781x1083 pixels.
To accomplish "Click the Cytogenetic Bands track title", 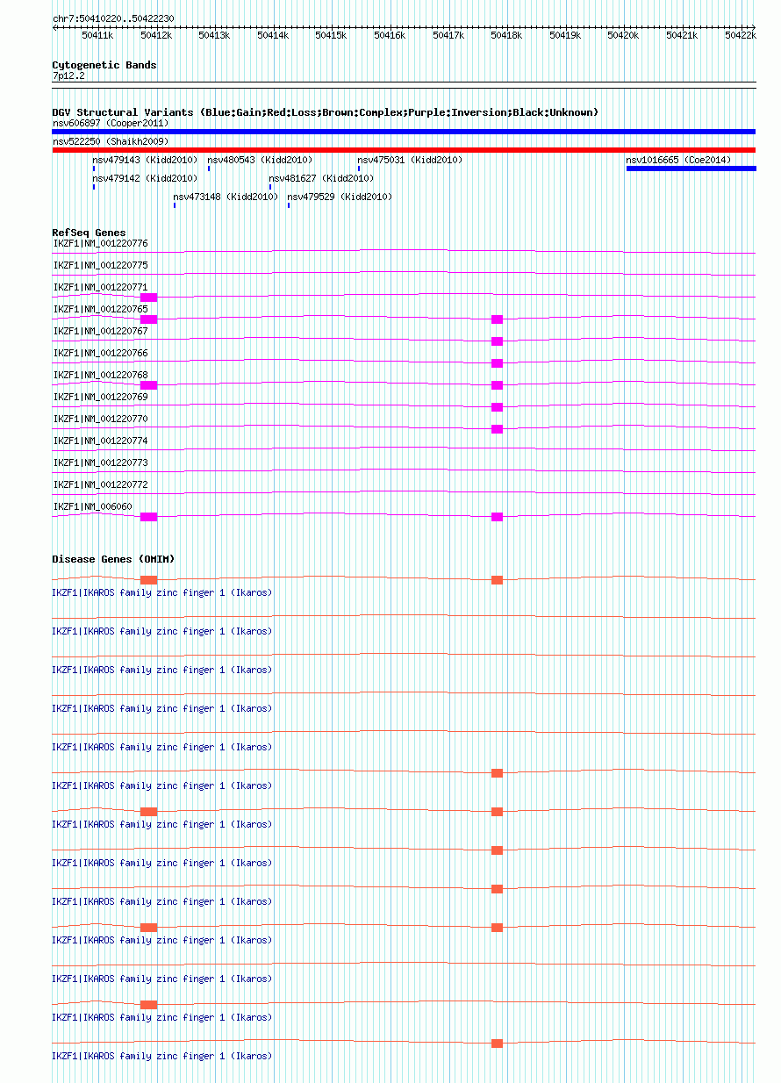I will coord(104,65).
